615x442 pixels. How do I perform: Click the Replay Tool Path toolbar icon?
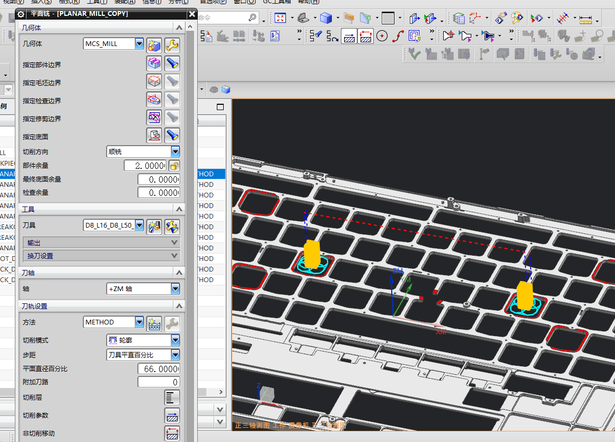(332, 37)
